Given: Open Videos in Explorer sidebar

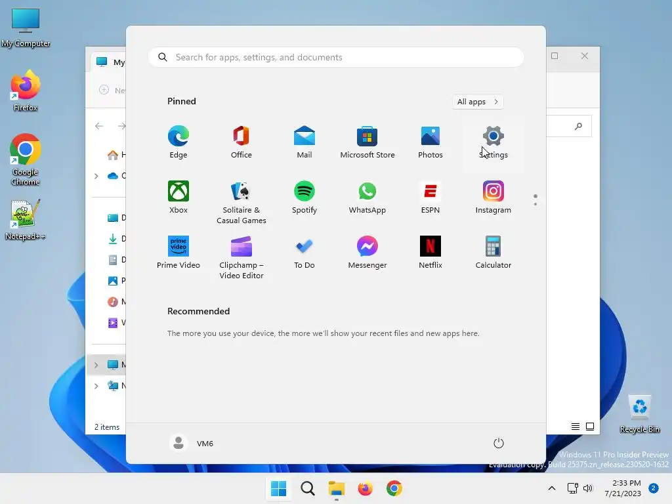Looking at the screenshot, I should click(115, 323).
